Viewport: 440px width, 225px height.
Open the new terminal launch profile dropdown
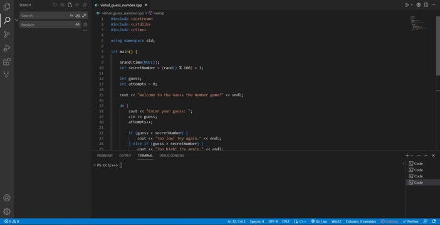coord(412,156)
